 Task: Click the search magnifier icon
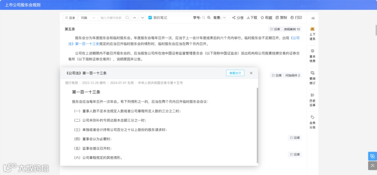[127, 18]
